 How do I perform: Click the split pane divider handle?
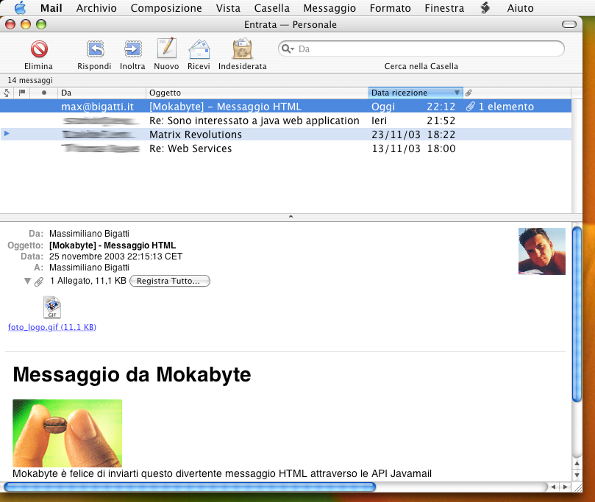[291, 217]
